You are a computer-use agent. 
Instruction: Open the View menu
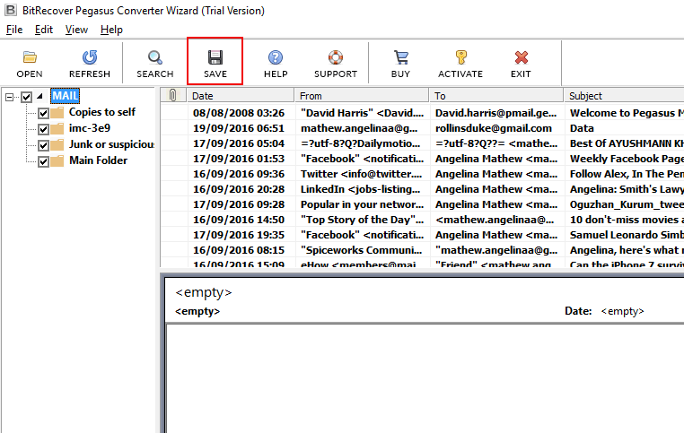(76, 30)
